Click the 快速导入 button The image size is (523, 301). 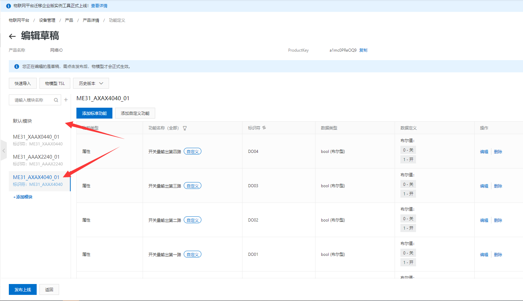pos(22,83)
